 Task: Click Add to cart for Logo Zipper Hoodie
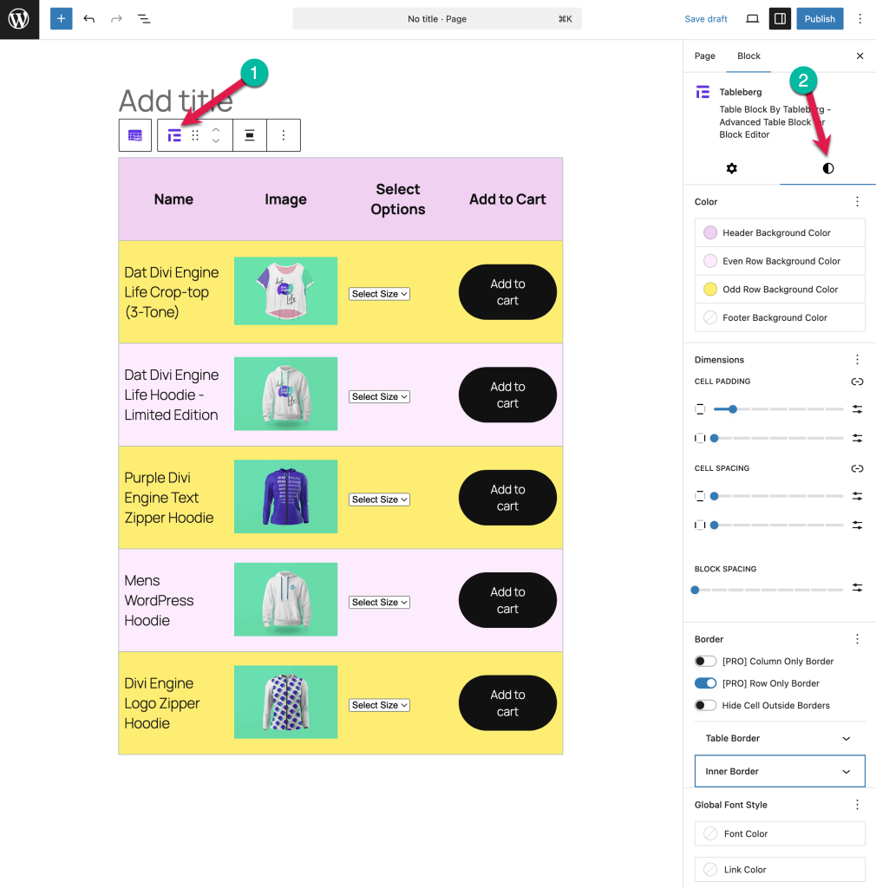coord(507,702)
